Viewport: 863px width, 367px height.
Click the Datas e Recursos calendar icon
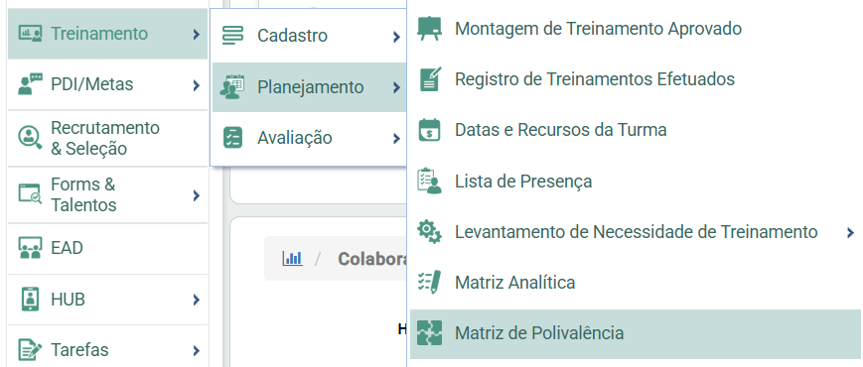[429, 130]
